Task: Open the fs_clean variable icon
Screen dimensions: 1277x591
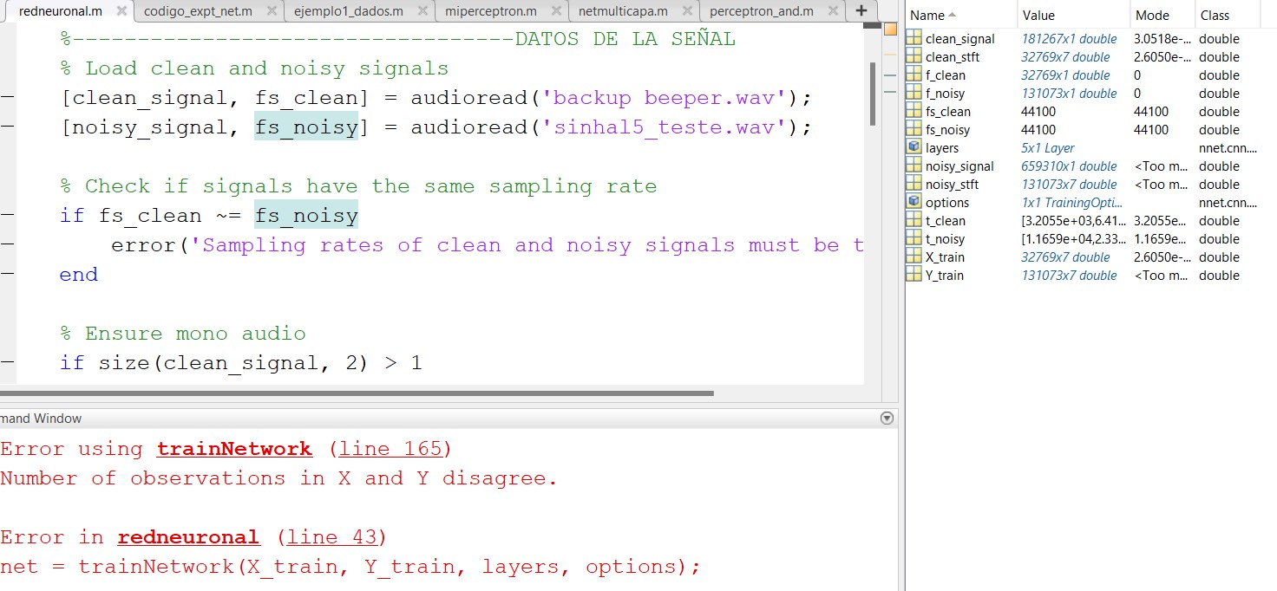Action: pyautogui.click(x=915, y=111)
